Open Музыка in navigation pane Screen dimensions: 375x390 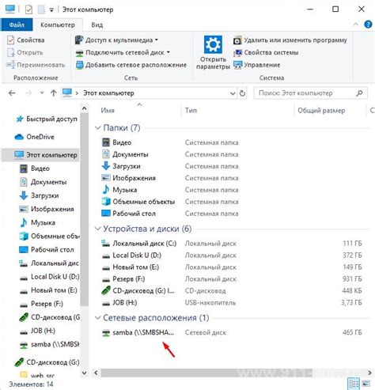[37, 222]
